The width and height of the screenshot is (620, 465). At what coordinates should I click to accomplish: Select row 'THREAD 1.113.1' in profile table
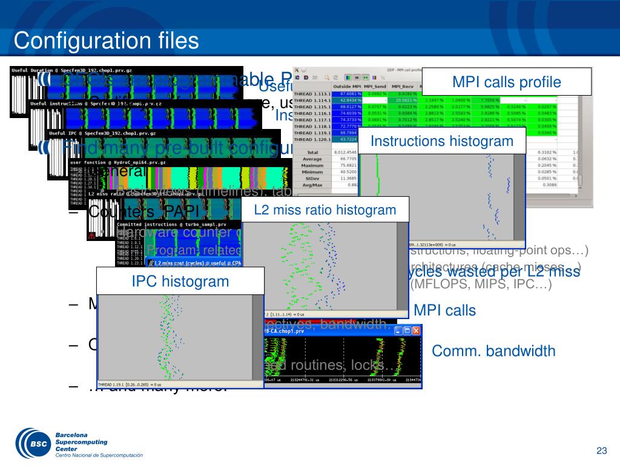(312, 94)
